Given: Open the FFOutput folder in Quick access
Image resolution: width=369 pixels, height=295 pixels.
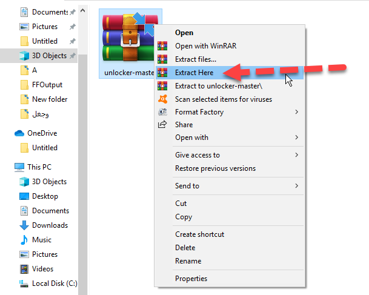Looking at the screenshot, I should 47,85.
